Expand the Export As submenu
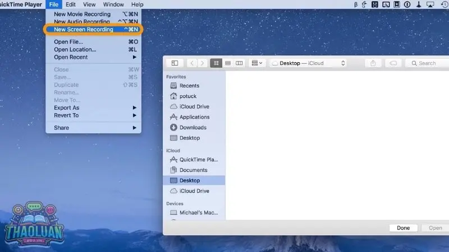Screen dimensions: 449x252 tap(93, 108)
